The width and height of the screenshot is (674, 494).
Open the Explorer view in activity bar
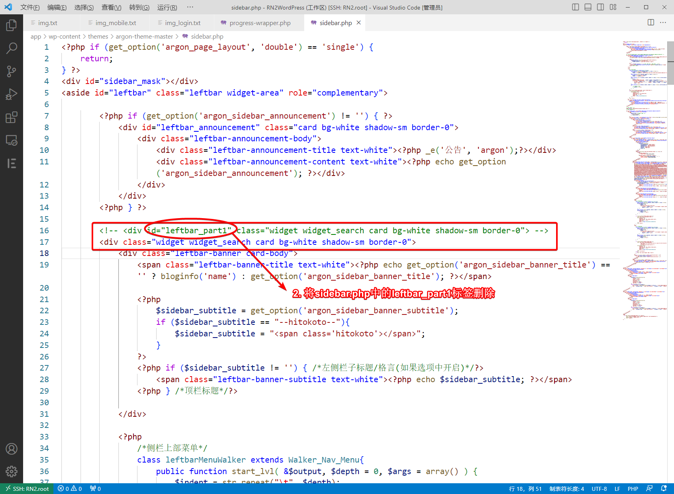tap(12, 25)
